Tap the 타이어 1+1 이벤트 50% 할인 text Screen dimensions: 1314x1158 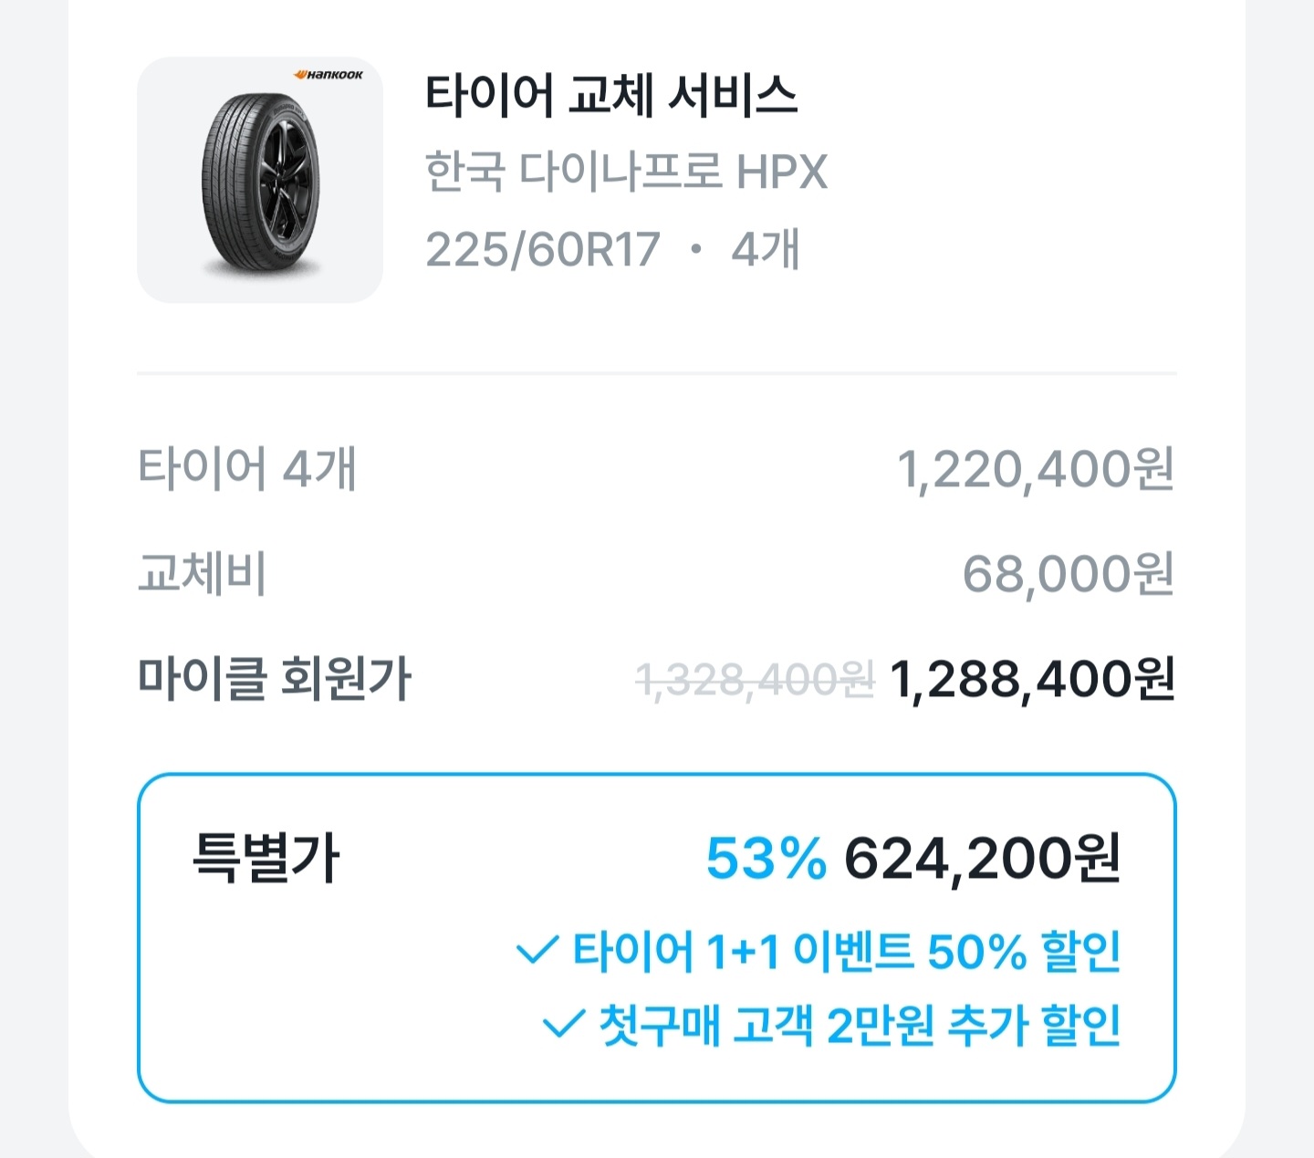(846, 952)
